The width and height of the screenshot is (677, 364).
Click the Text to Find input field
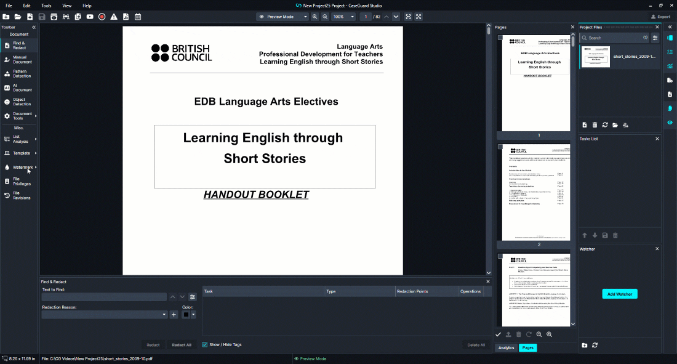(103, 297)
